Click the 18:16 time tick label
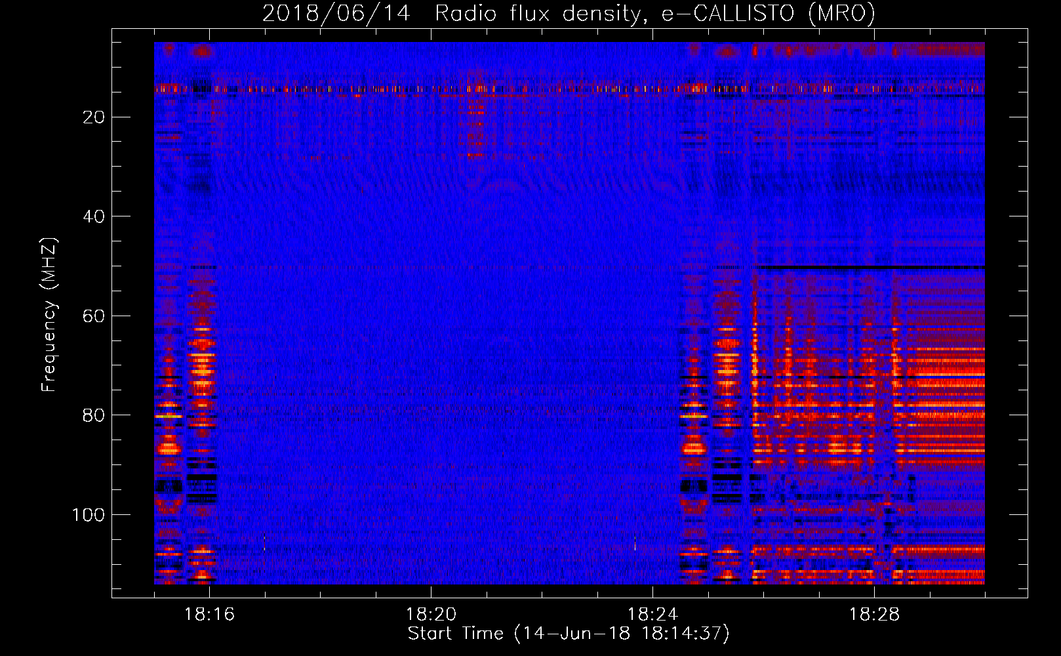Screen dimensions: 1061x656 (x=209, y=615)
